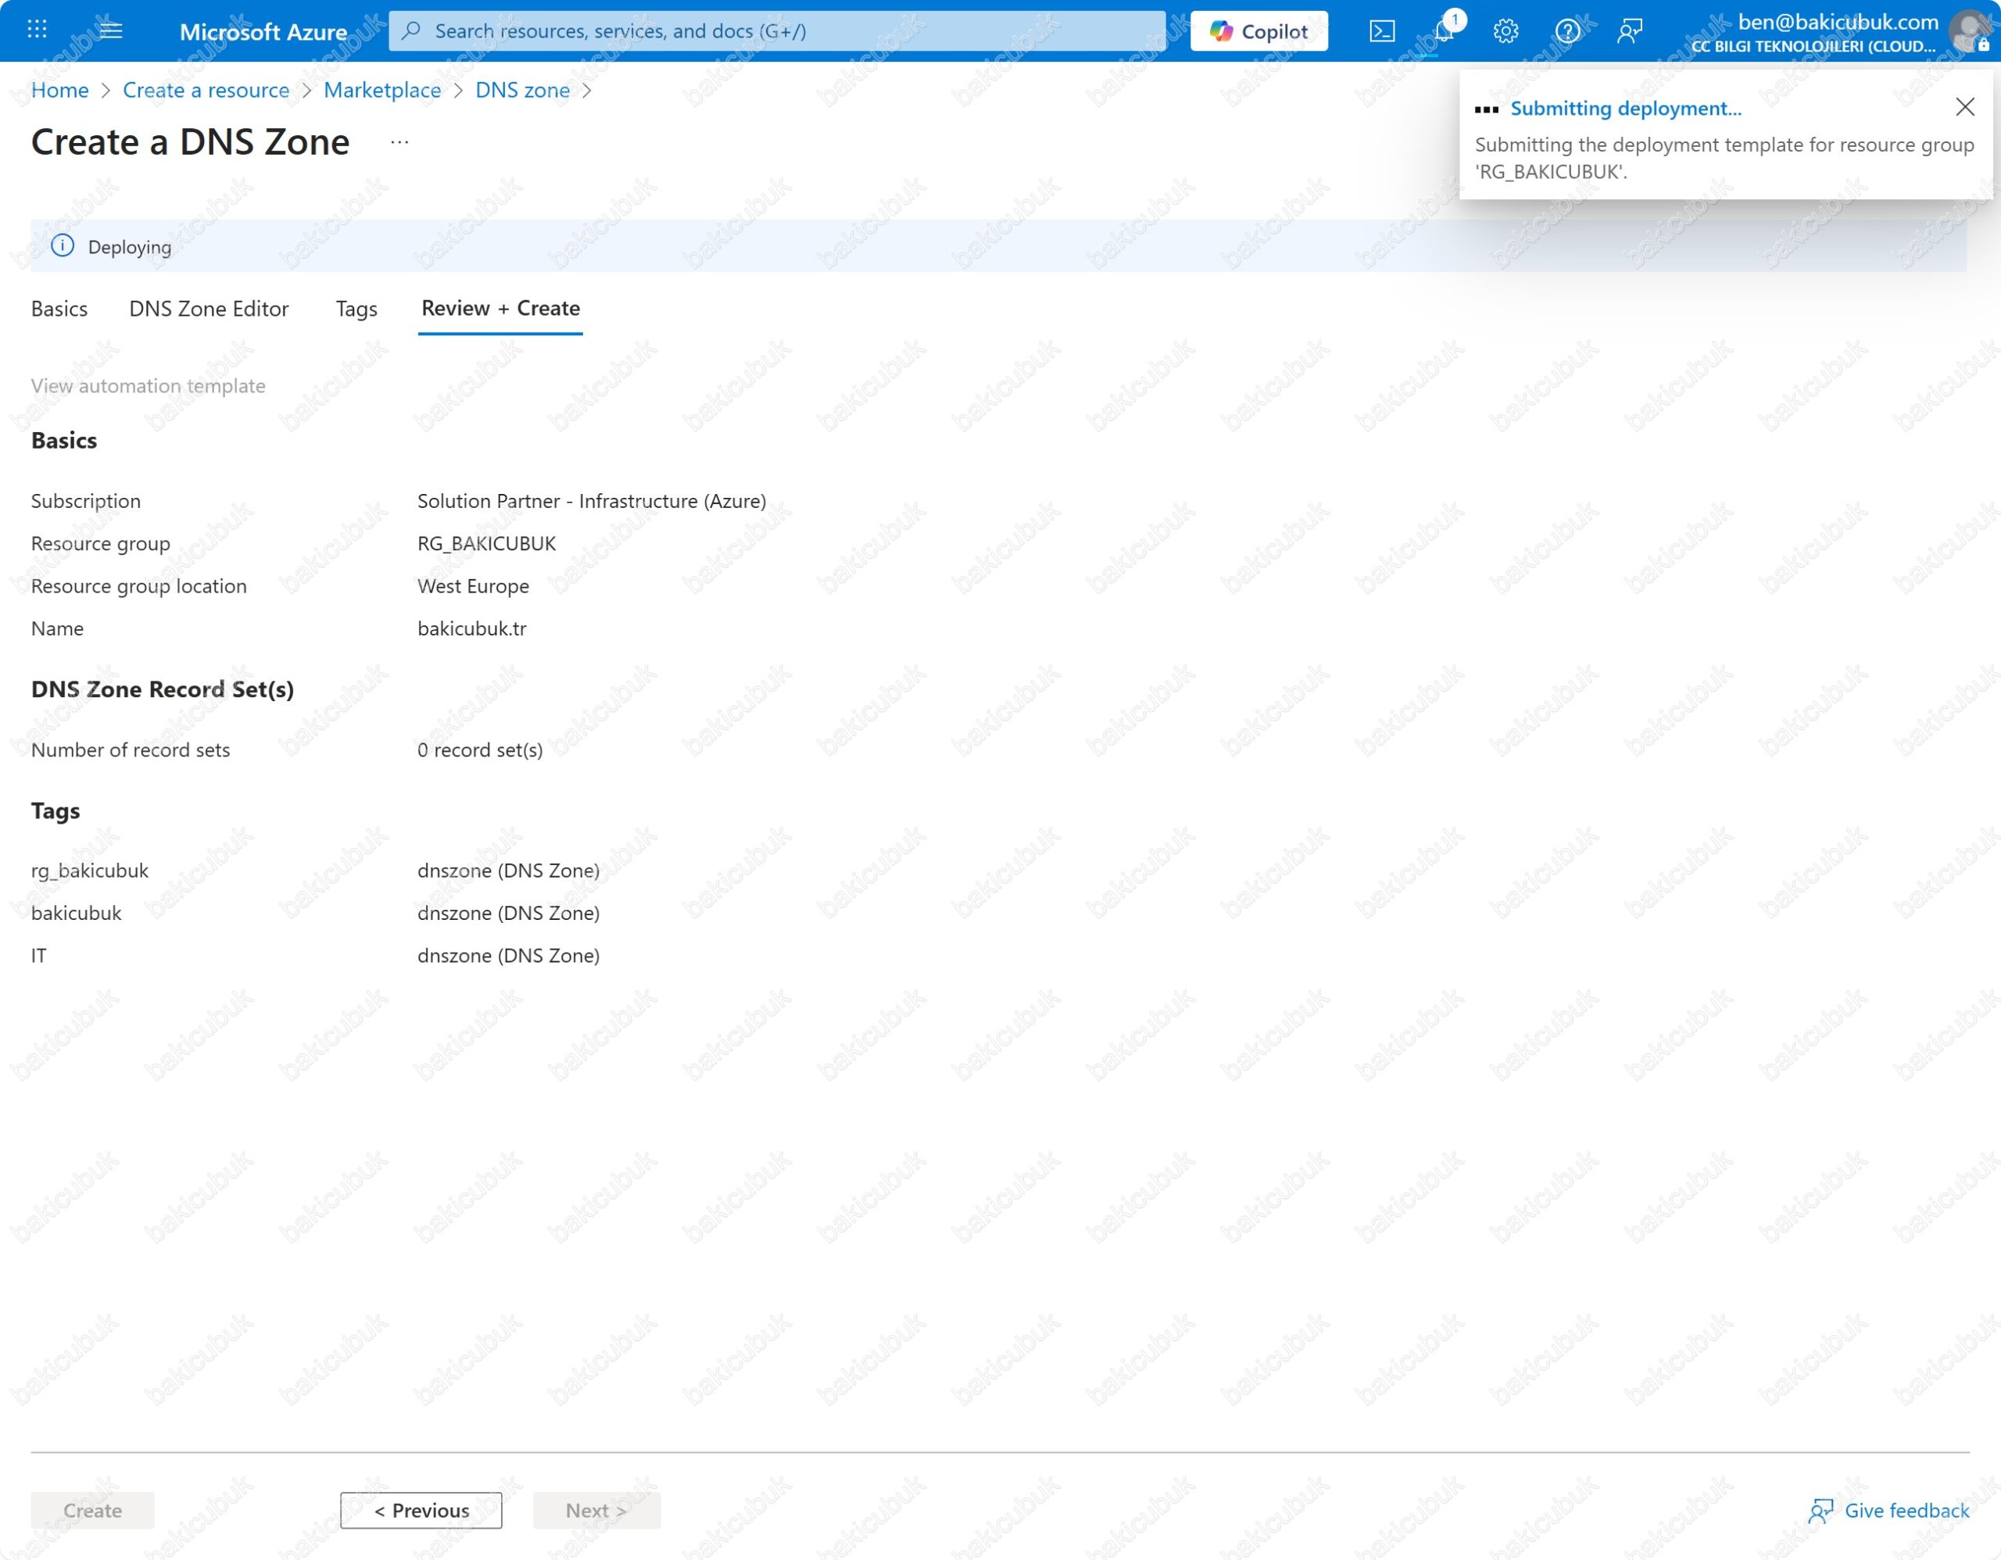Click the top bar feedback person icon
This screenshot has height=1560, width=2001.
tap(1629, 31)
